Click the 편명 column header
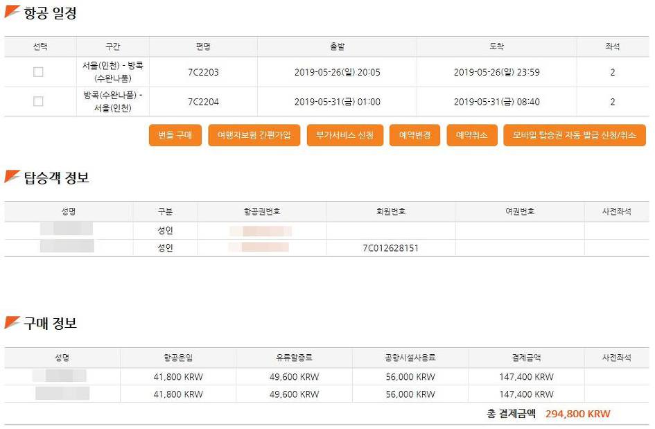The width and height of the screenshot is (655, 429). 203,46
